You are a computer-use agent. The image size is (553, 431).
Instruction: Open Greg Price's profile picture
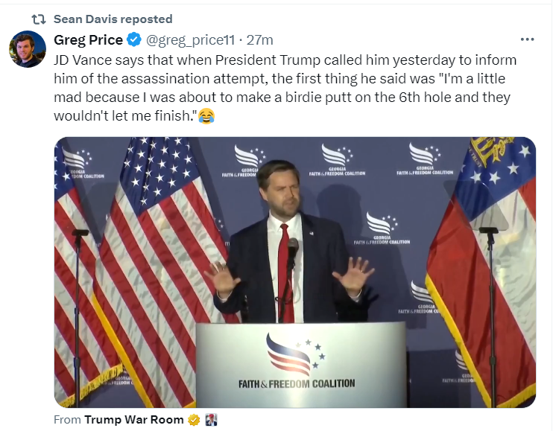point(28,49)
